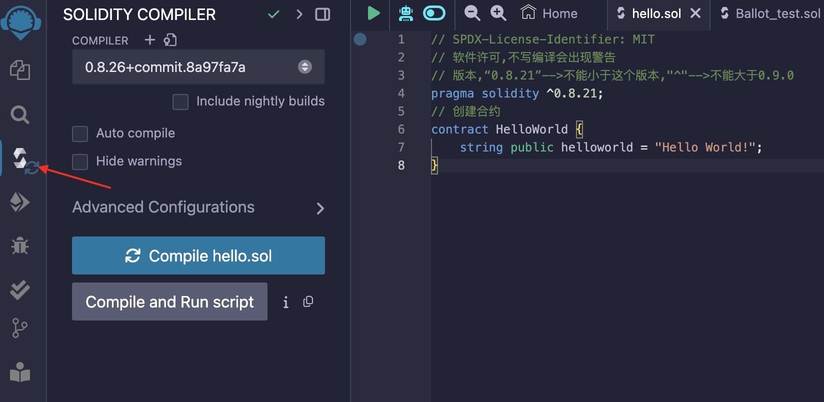Toggle the side panel layout icon

tap(322, 14)
